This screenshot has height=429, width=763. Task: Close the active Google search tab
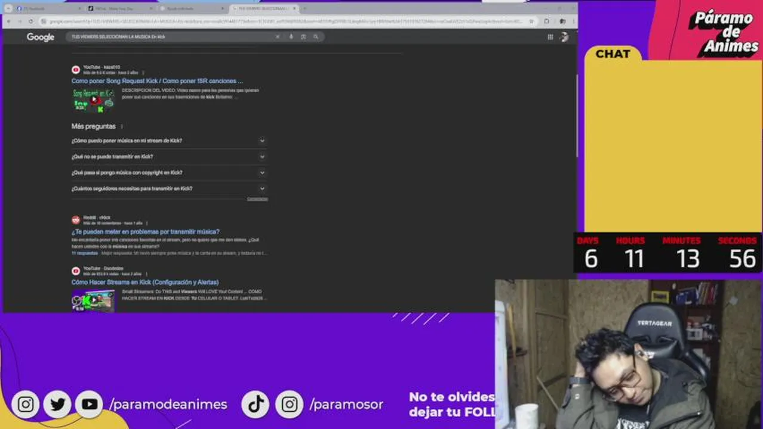[294, 9]
